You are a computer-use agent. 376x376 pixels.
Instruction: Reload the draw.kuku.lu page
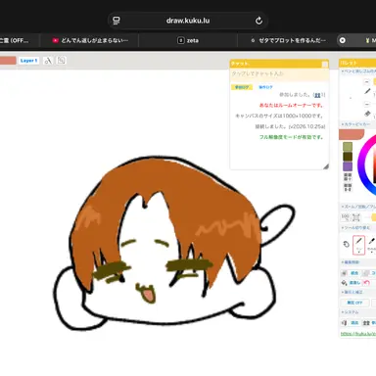click(x=258, y=21)
